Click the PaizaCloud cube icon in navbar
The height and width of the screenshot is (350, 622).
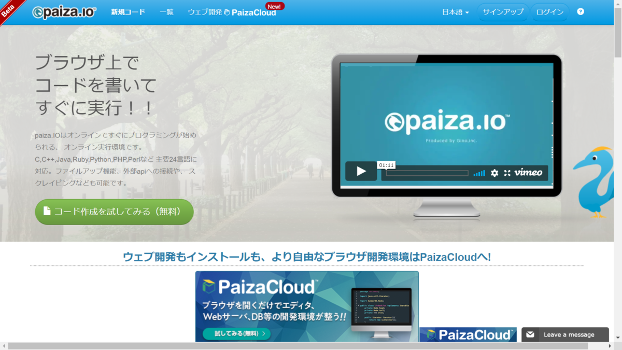(226, 11)
